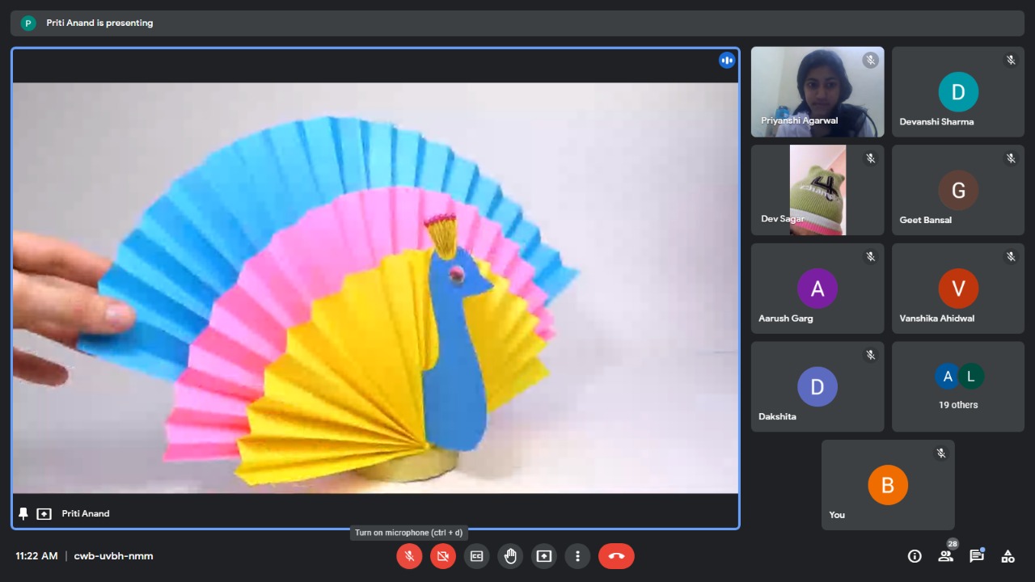Click your own B avatar
The image size is (1035, 582).
(x=888, y=485)
